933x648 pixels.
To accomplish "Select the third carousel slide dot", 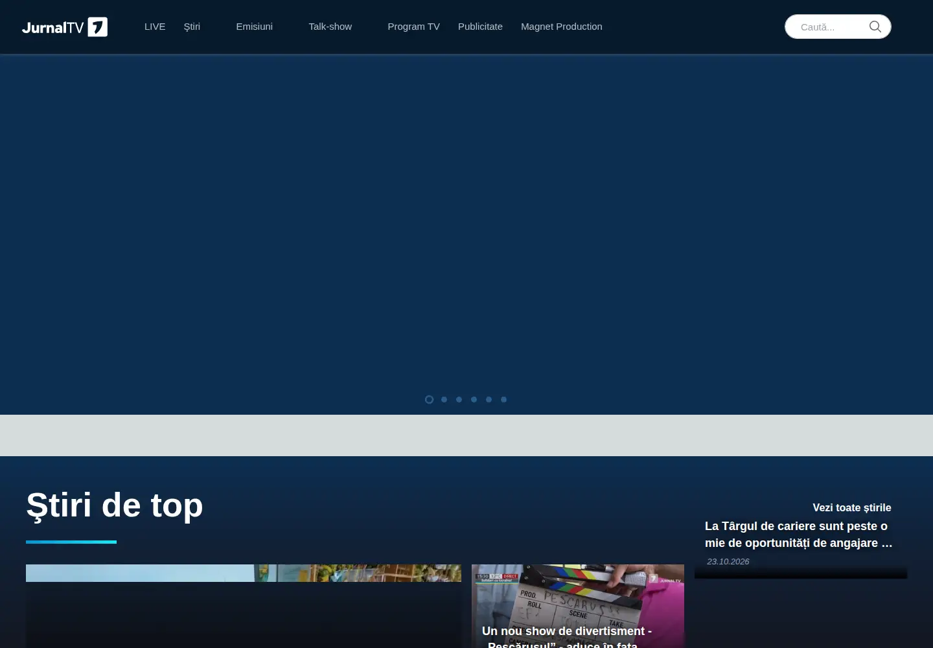I will click(459, 399).
